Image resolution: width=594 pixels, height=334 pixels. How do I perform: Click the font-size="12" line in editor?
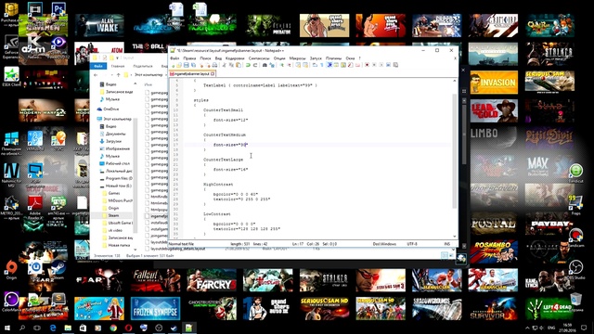230,120
